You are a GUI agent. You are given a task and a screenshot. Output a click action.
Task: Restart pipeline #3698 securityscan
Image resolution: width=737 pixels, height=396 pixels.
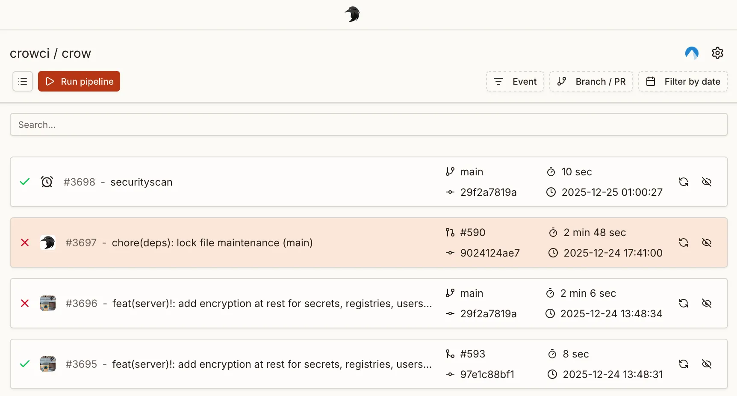(x=684, y=182)
